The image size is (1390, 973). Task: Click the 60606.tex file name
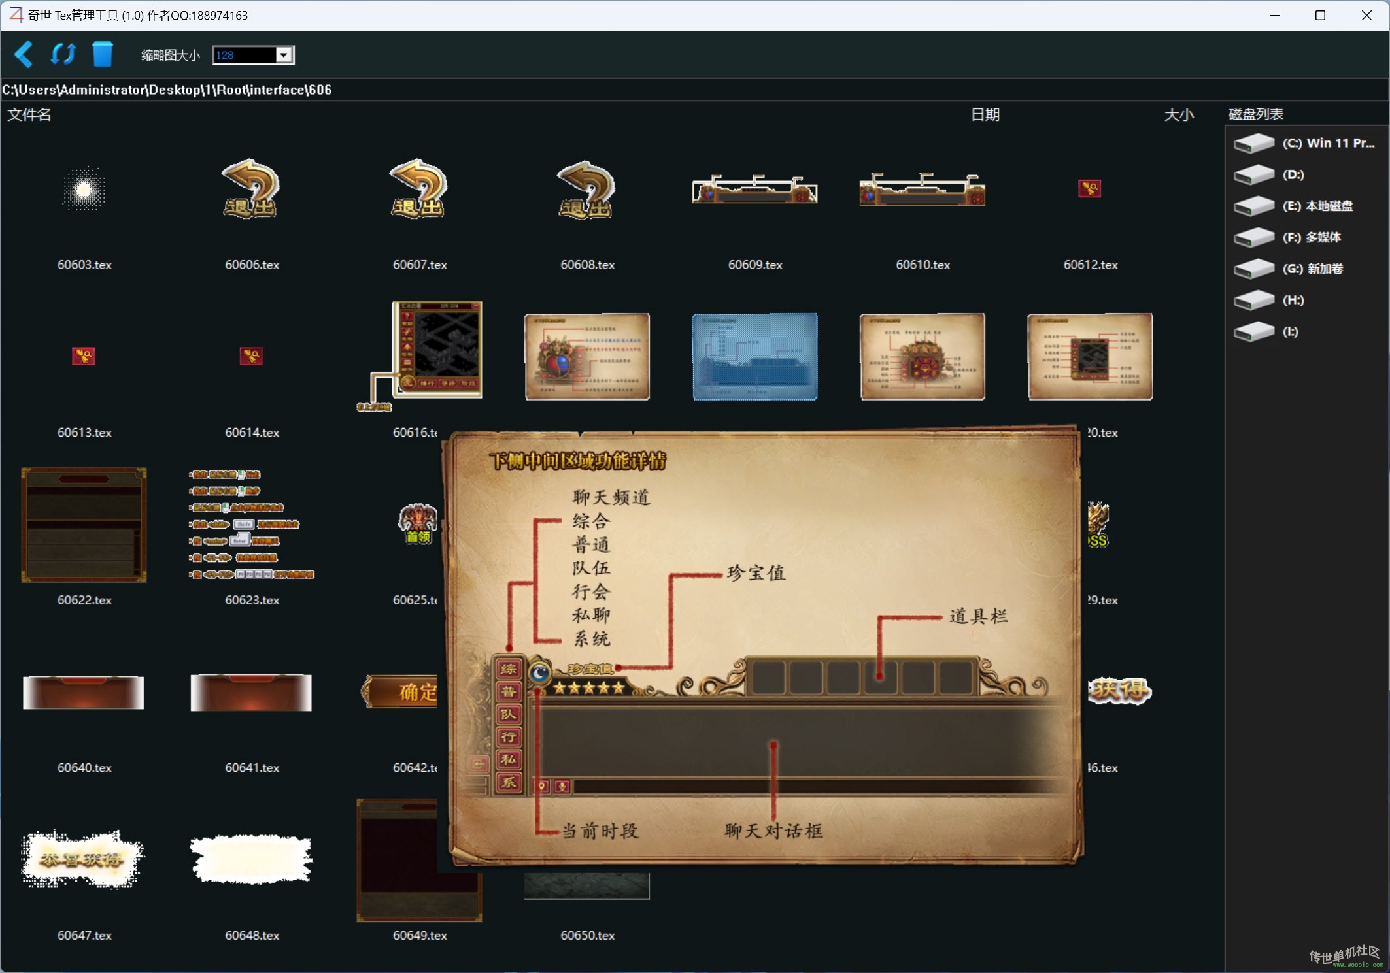252,265
